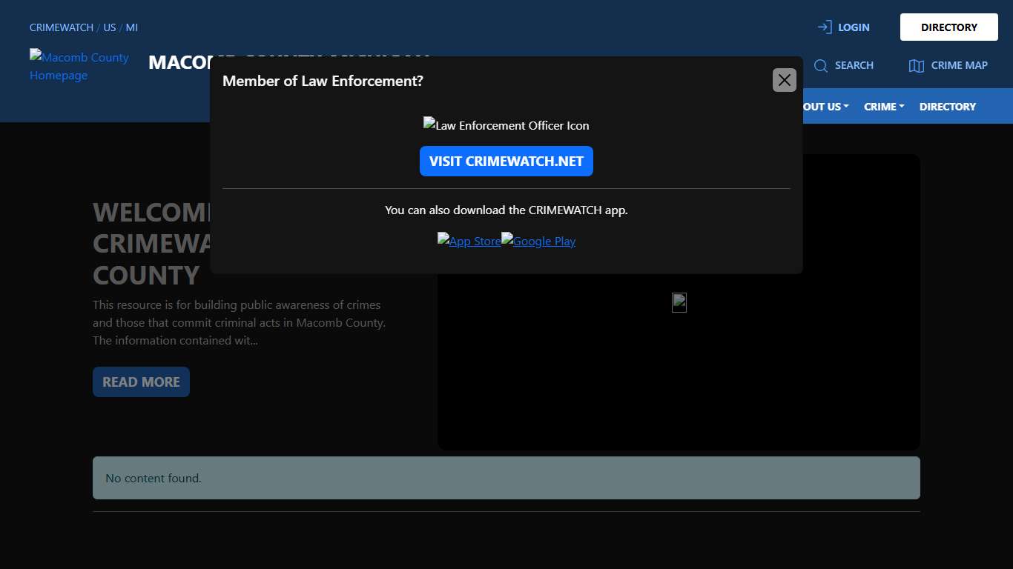The width and height of the screenshot is (1013, 569).
Task: Click the magnifying glass search icon
Action: pos(820,66)
